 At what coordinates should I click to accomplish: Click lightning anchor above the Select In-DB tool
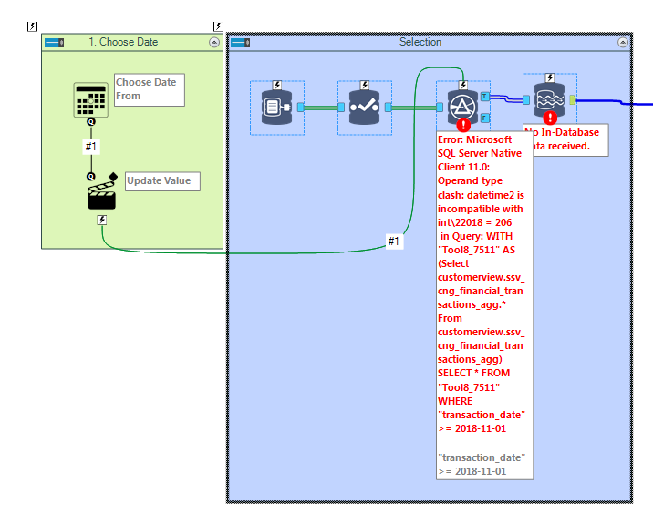365,86
